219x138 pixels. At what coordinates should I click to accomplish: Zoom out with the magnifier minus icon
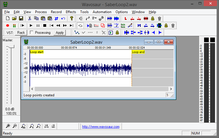click(x=15, y=126)
